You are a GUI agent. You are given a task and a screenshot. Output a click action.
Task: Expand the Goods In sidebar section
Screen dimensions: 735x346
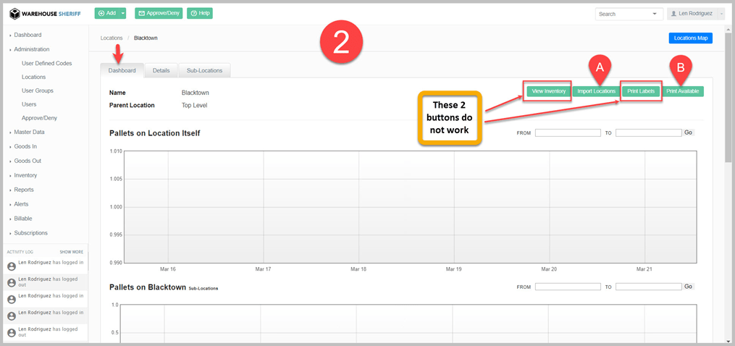coord(25,146)
